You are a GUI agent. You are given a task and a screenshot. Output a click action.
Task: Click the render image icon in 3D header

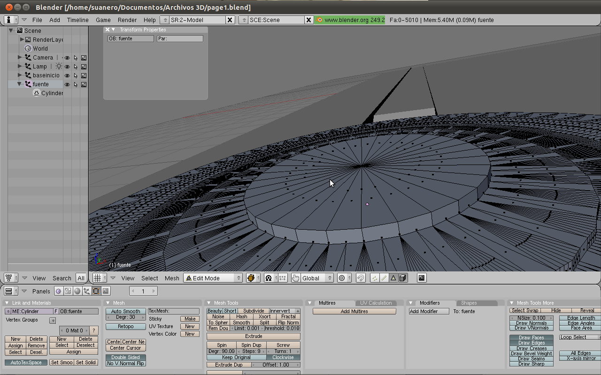point(422,278)
